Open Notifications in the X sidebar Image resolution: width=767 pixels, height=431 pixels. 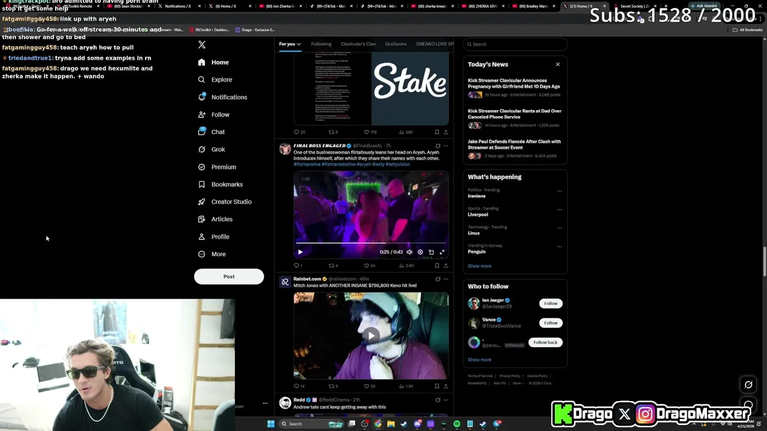coord(222,97)
